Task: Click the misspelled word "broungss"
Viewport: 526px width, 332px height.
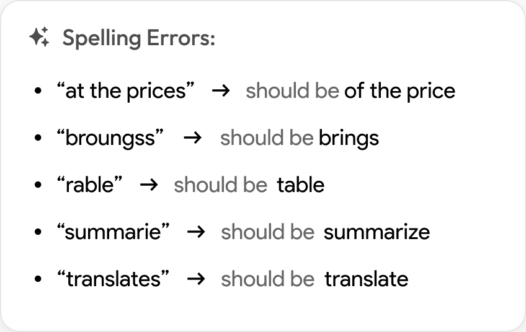Action: click(112, 138)
